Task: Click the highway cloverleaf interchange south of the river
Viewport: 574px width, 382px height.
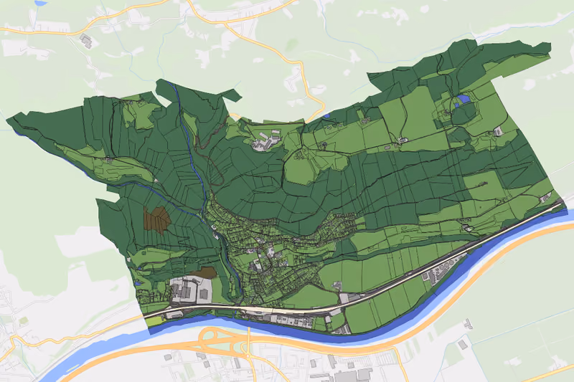Action: [225, 343]
